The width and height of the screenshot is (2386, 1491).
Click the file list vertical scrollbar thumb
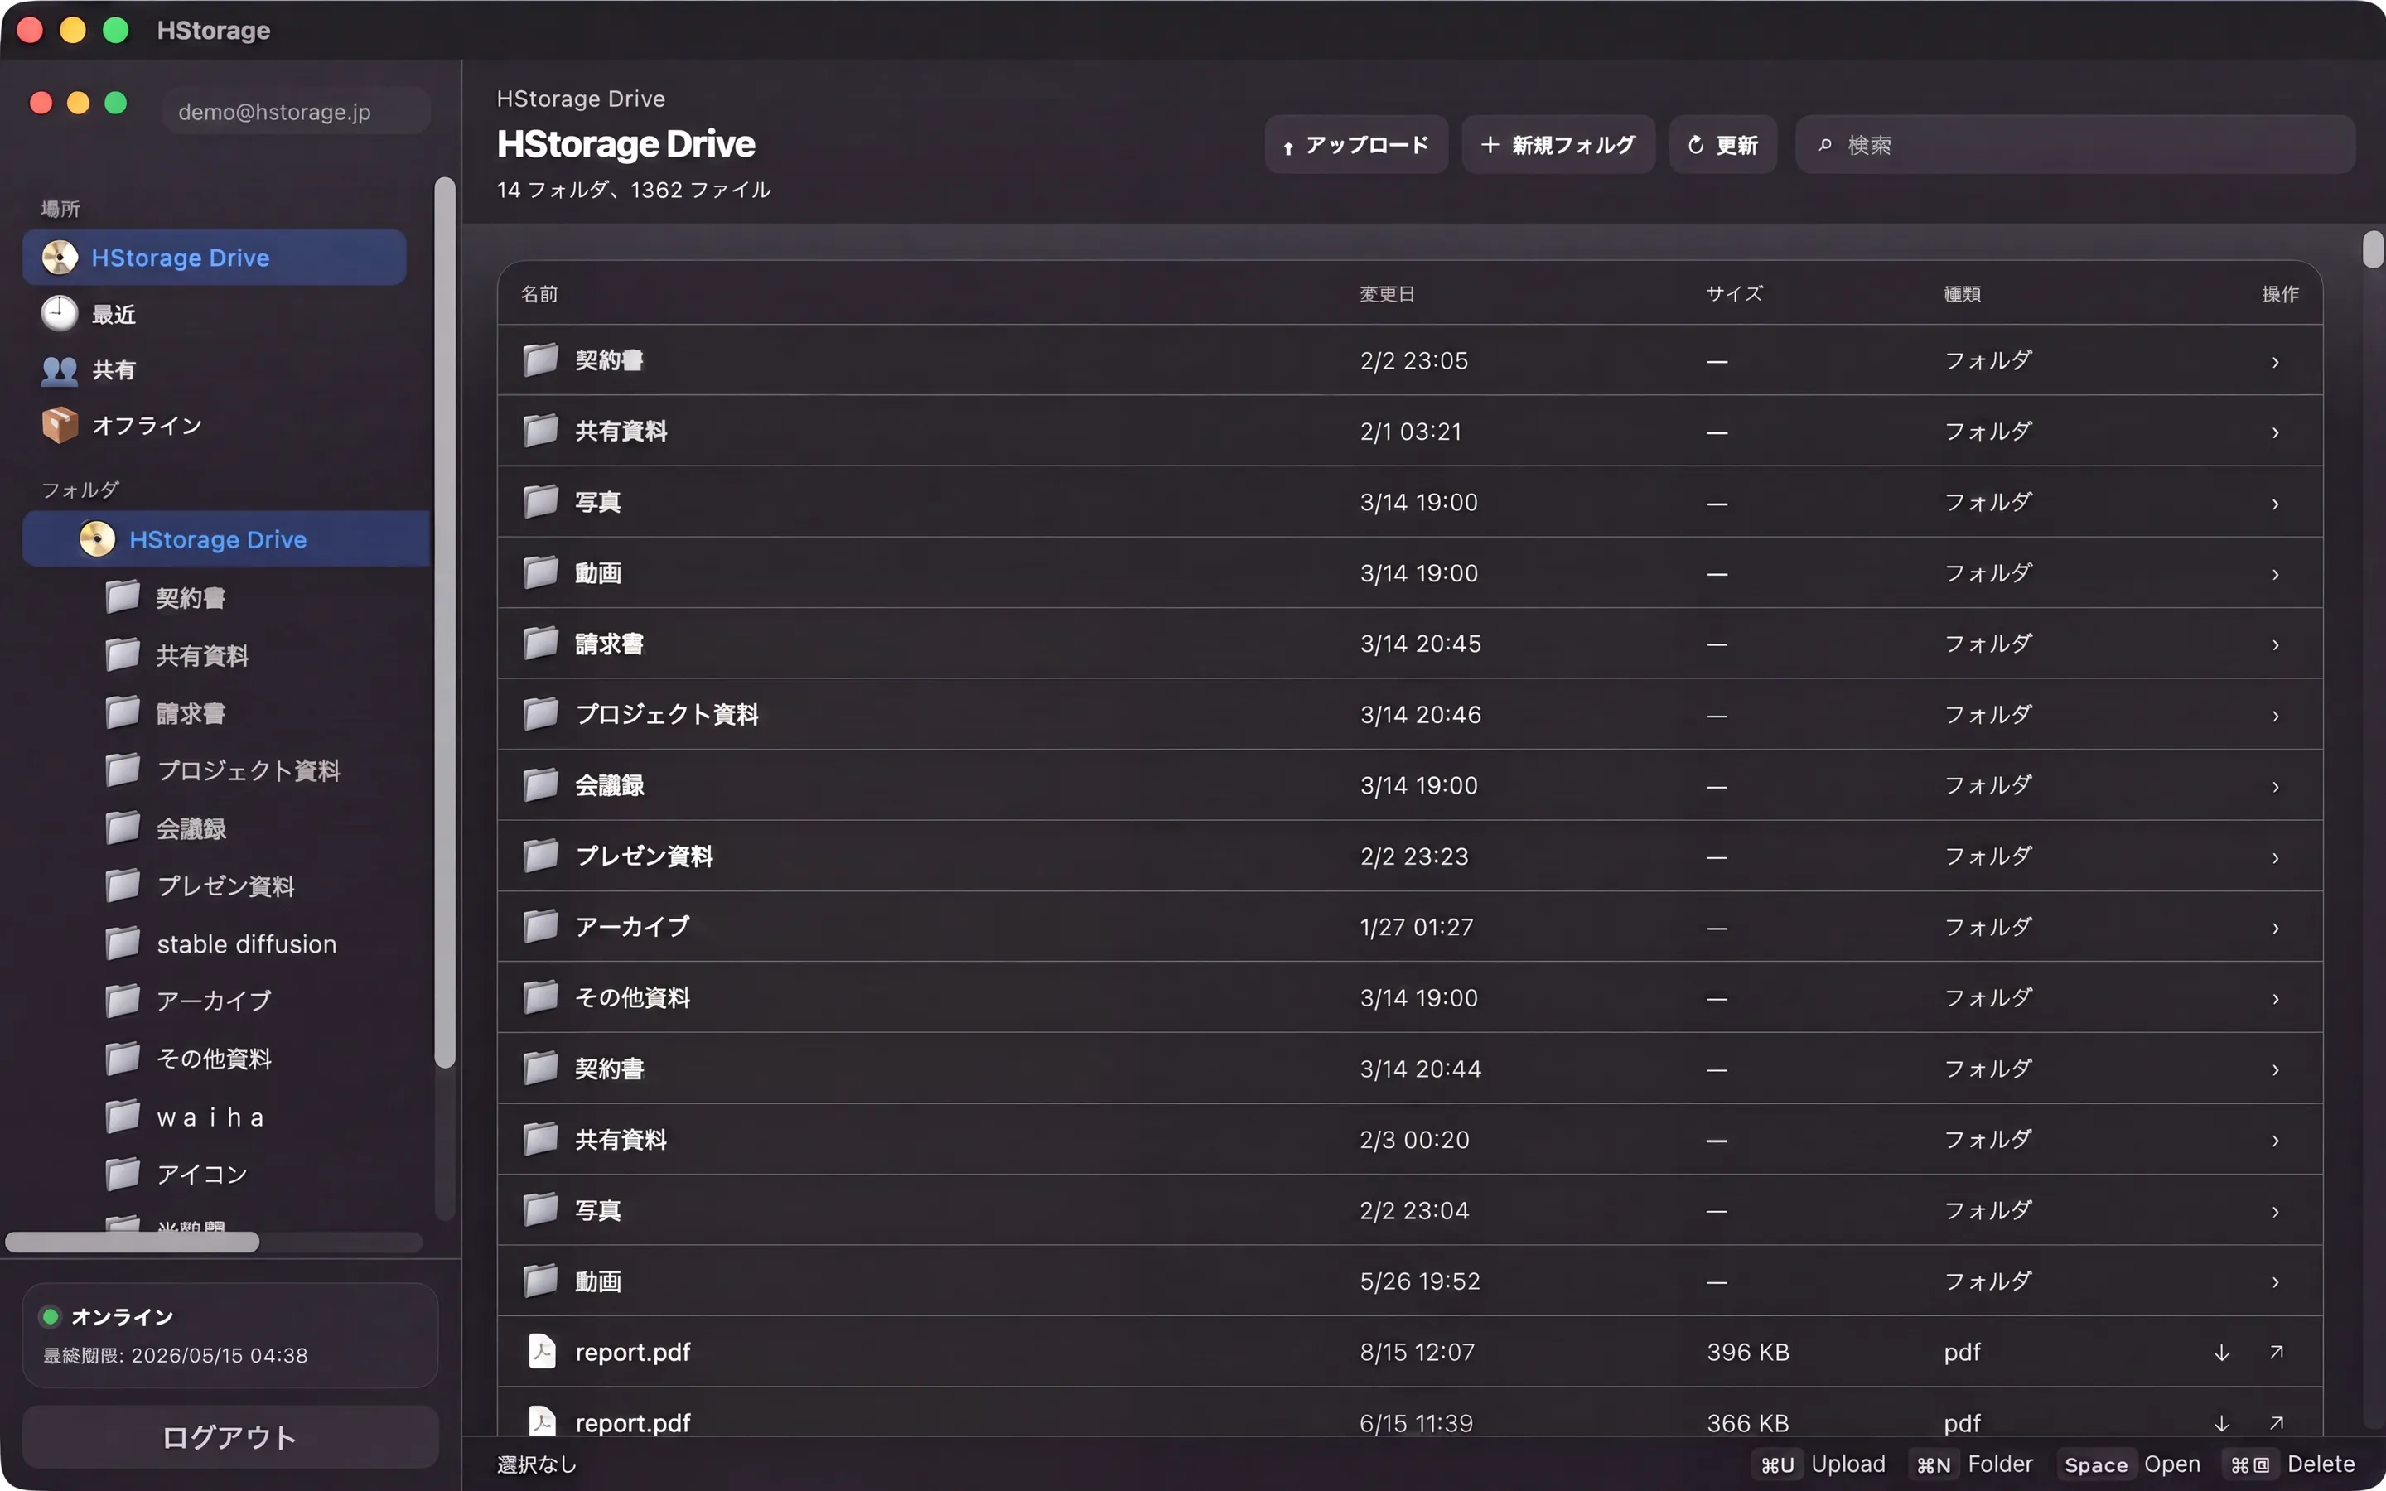[2372, 248]
